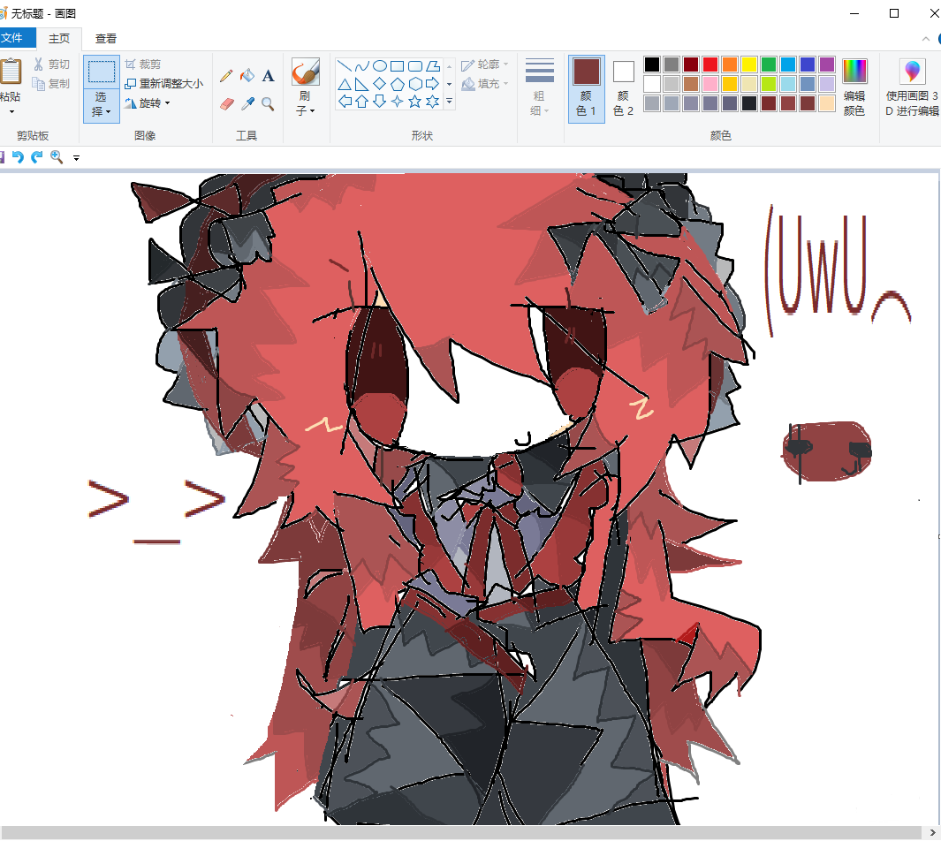Open the 选择 selection dropdown
Screen dimensions: 941x841
(x=101, y=104)
